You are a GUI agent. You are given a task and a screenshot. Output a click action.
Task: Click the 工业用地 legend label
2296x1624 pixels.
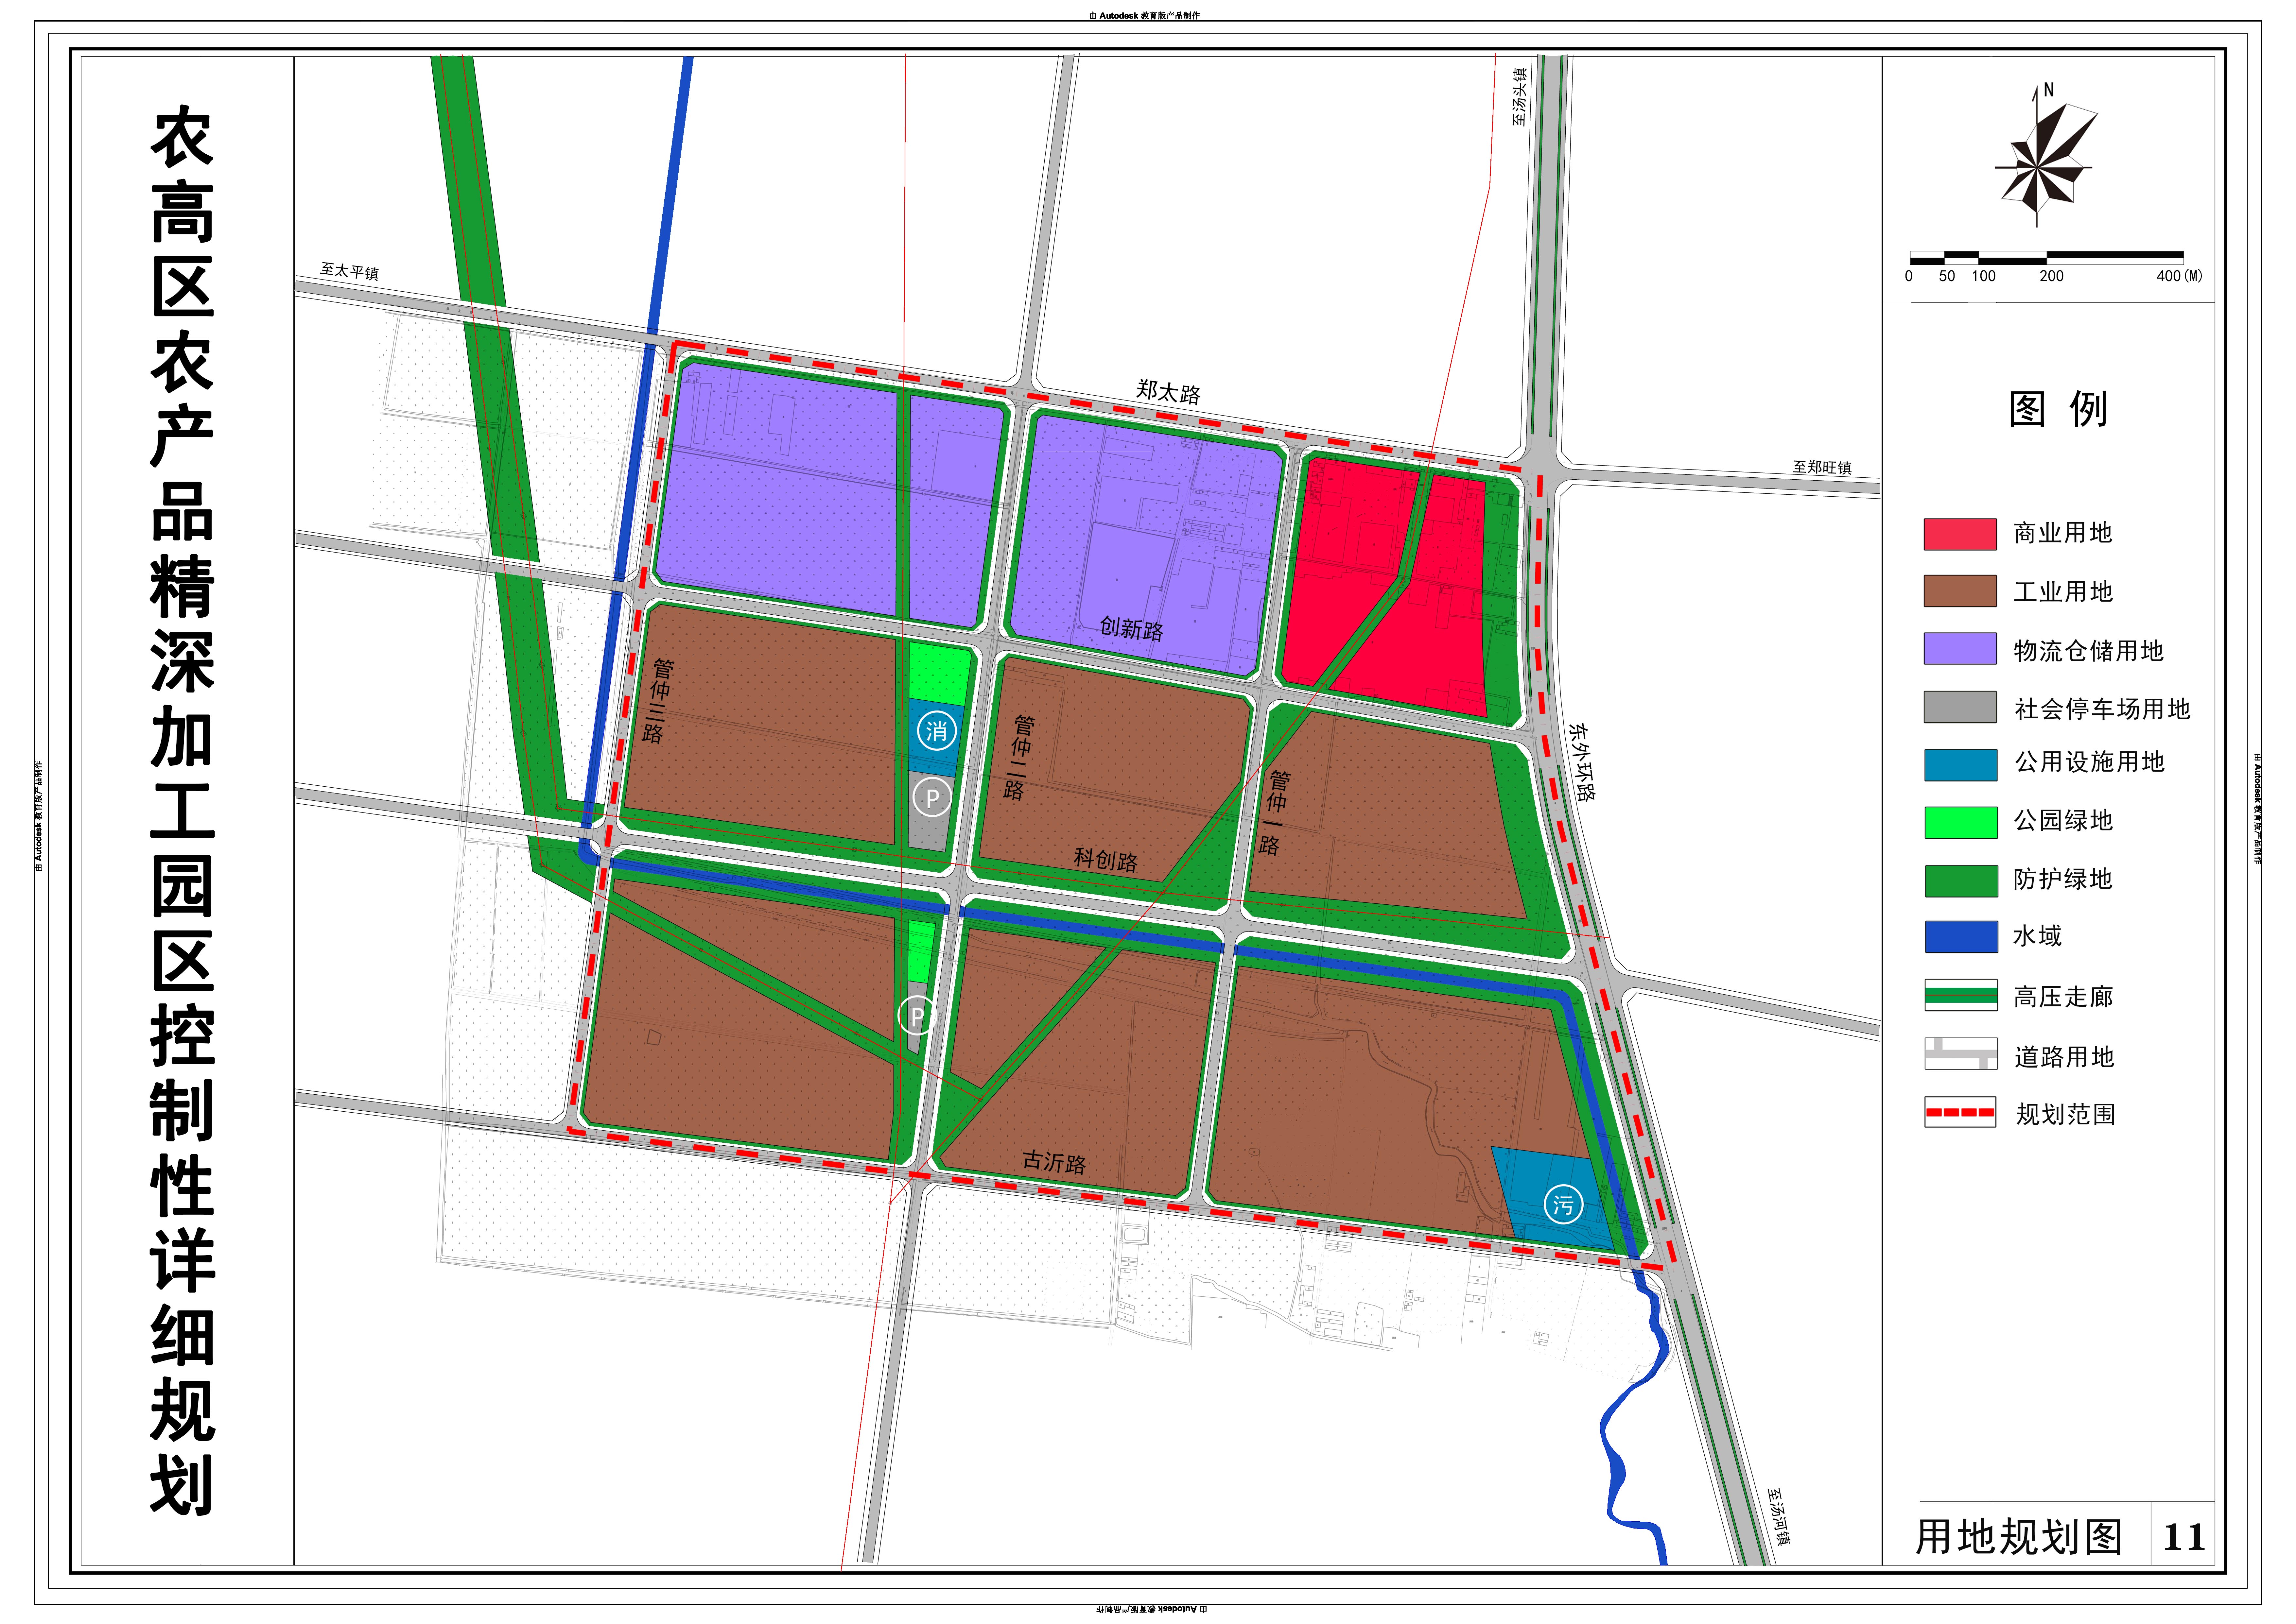tap(2063, 592)
